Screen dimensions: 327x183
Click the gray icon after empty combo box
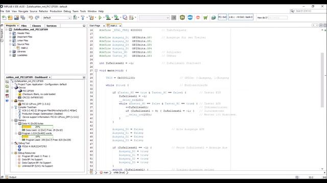click(x=174, y=18)
